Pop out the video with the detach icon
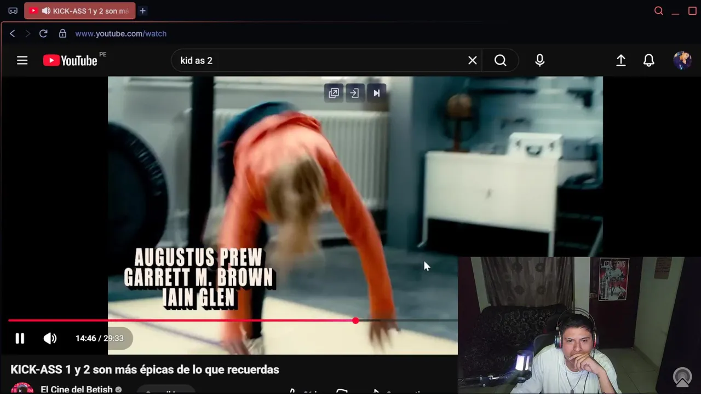Image resolution: width=701 pixels, height=394 pixels. (x=334, y=93)
